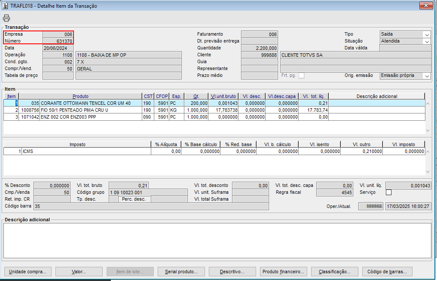The width and height of the screenshot is (437, 281).
Task: Select the ENZ 002 COR ENZ003 PPP row
Action: click(x=68, y=117)
